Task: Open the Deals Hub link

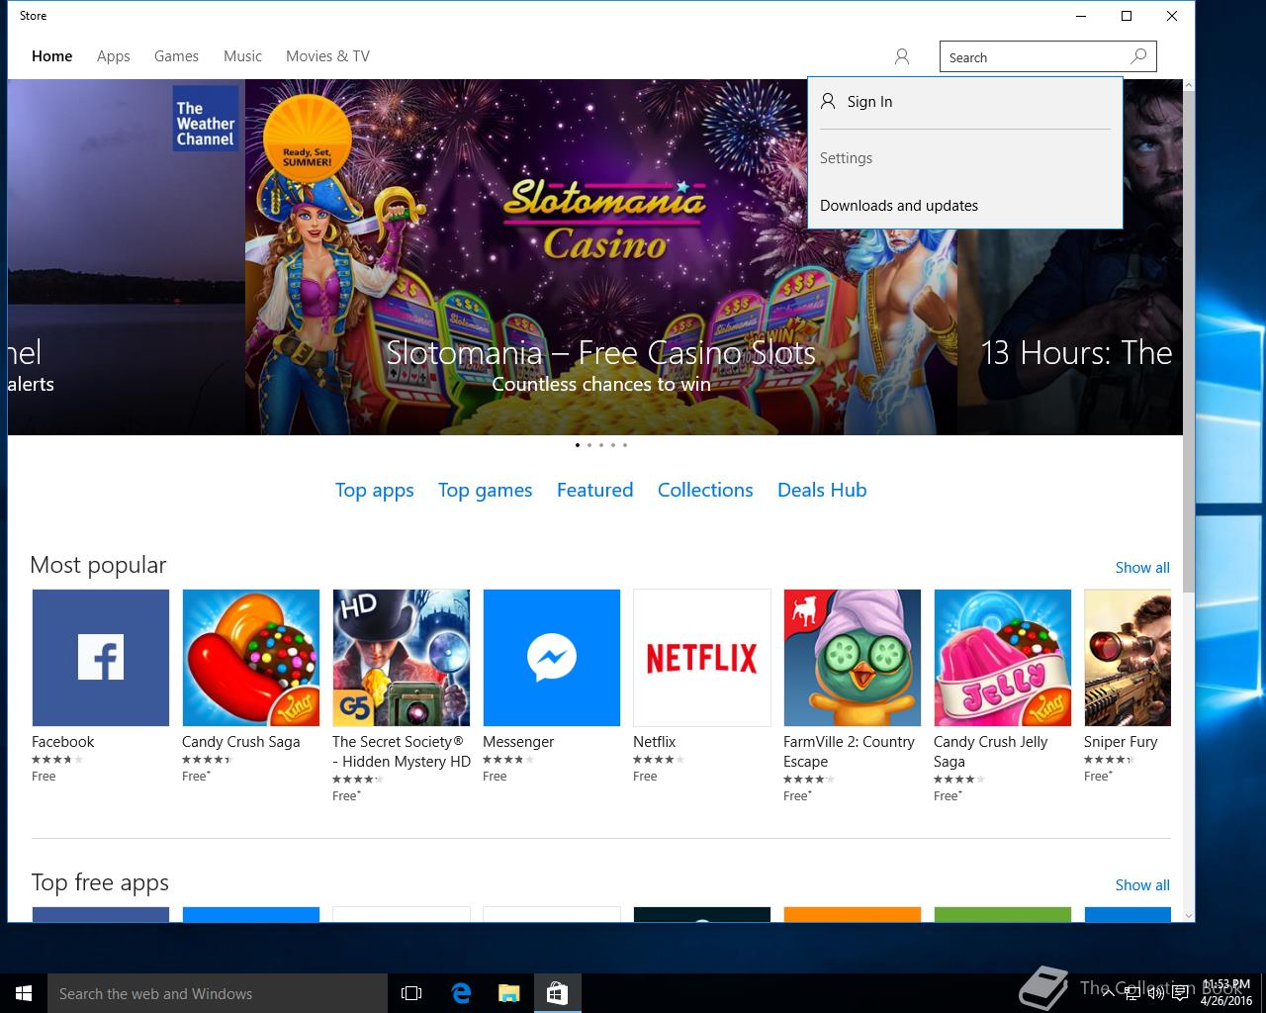Action: pyautogui.click(x=822, y=490)
